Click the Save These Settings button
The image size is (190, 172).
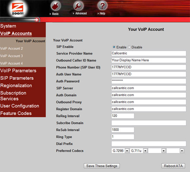click(102, 166)
